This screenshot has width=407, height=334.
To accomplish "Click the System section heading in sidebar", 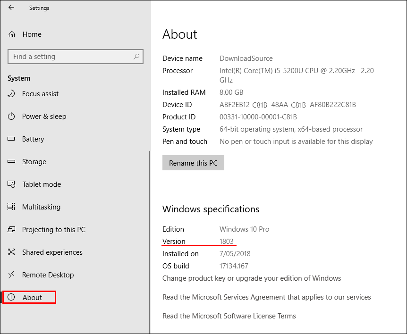I will tap(19, 78).
